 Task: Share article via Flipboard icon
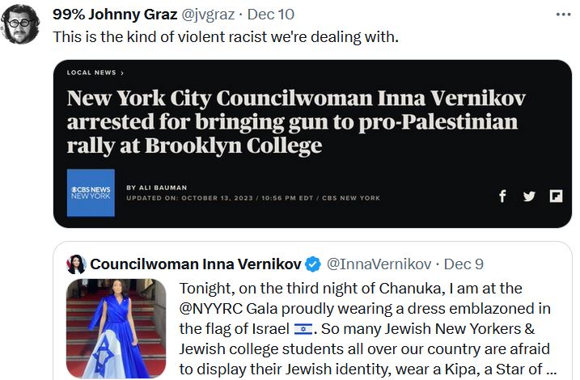[556, 196]
